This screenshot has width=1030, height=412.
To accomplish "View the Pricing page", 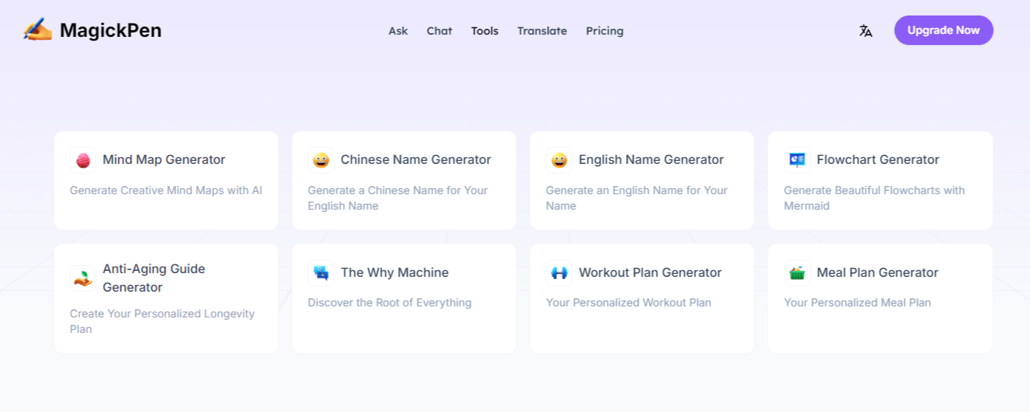I will coord(604,31).
